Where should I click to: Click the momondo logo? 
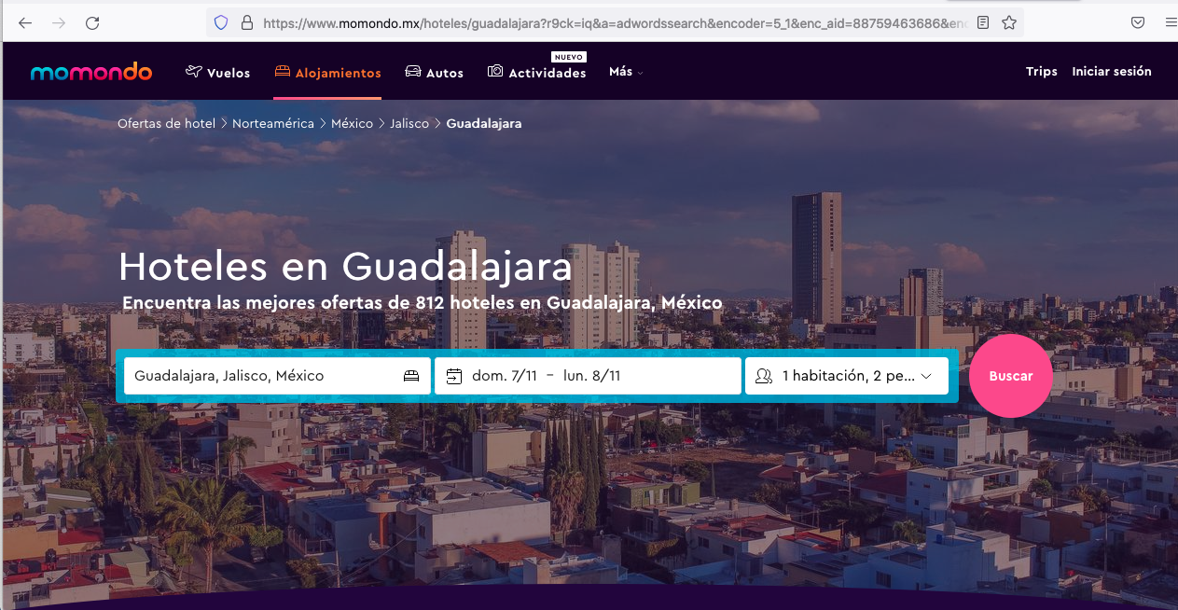[x=91, y=72]
